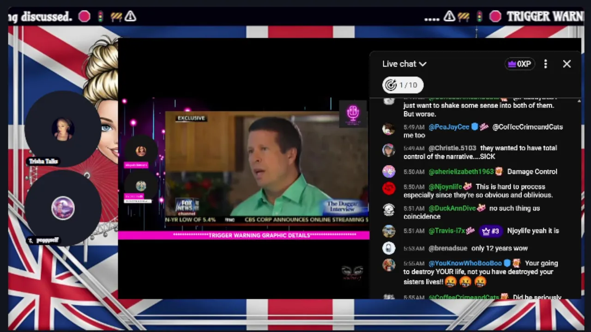The height and width of the screenshot is (332, 591).
Task: Open the Live chat dropdown
Action: [404, 64]
